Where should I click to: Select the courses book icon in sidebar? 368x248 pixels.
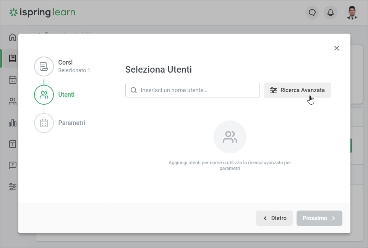13,58
